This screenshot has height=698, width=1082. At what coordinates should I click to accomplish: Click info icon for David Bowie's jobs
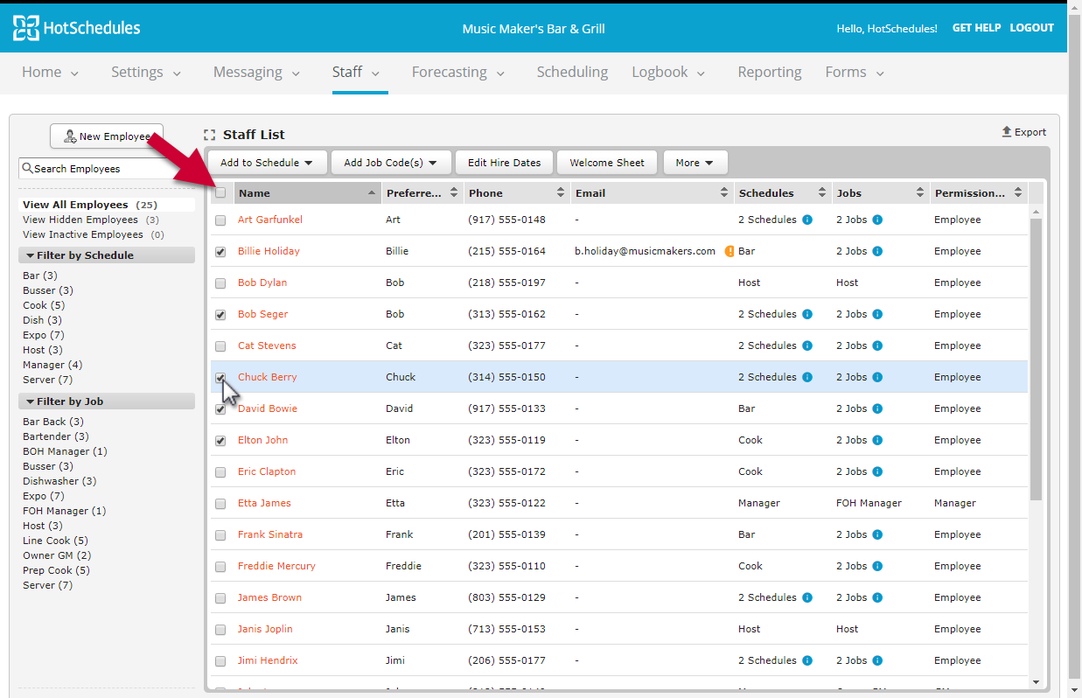[x=877, y=408]
